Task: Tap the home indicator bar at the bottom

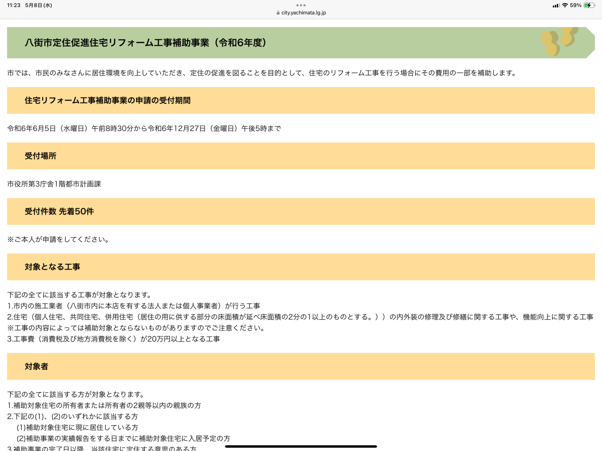Action: point(301,446)
